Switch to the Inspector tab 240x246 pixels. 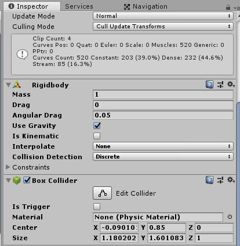tap(32, 6)
